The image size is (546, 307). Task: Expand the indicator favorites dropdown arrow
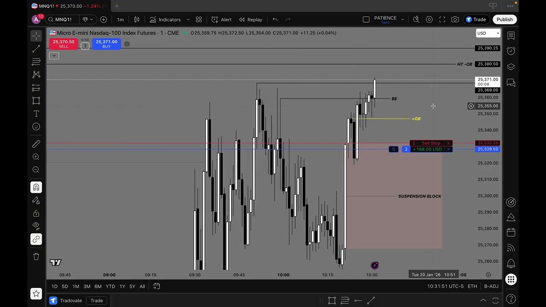pyautogui.click(x=188, y=20)
